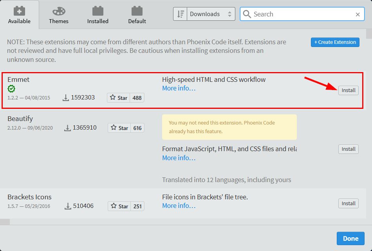The height and width of the screenshot is (251, 372).
Task: Clear the search field with the X
Action: 357,14
